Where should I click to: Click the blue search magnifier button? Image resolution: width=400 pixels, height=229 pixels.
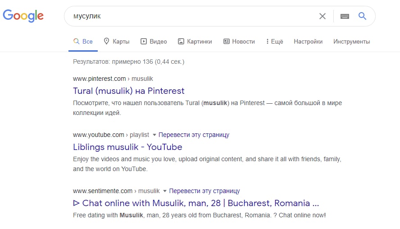362,16
